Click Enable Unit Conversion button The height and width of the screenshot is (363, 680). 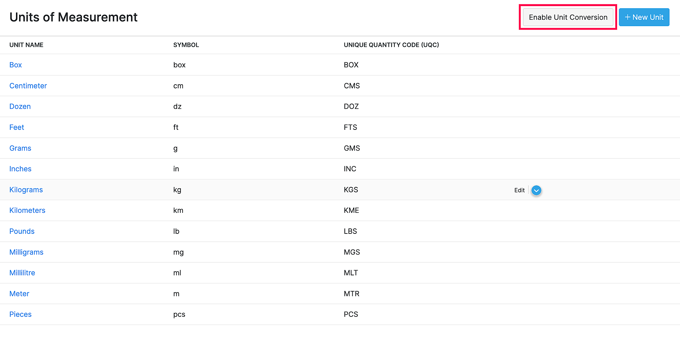[568, 17]
